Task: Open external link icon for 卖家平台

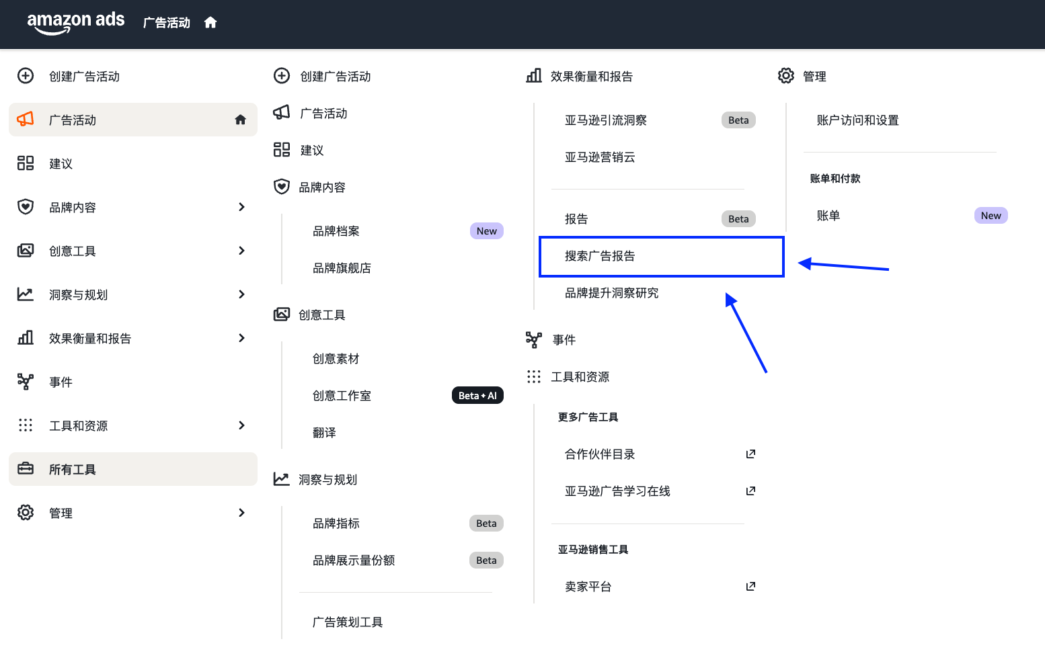Action: 750,587
